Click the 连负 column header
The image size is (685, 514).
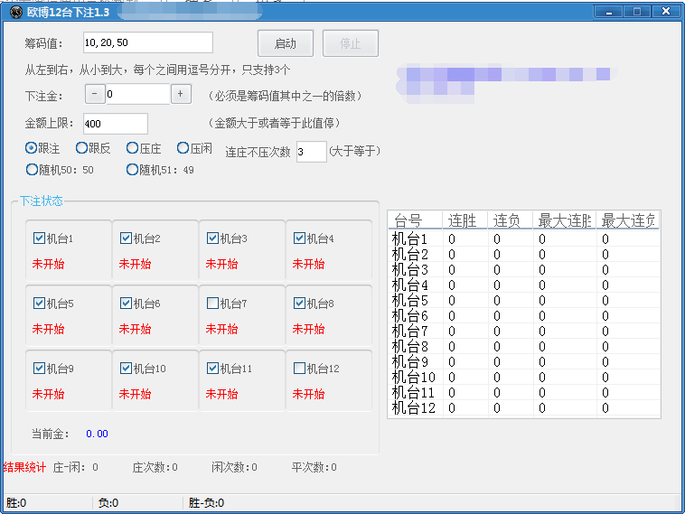(511, 220)
